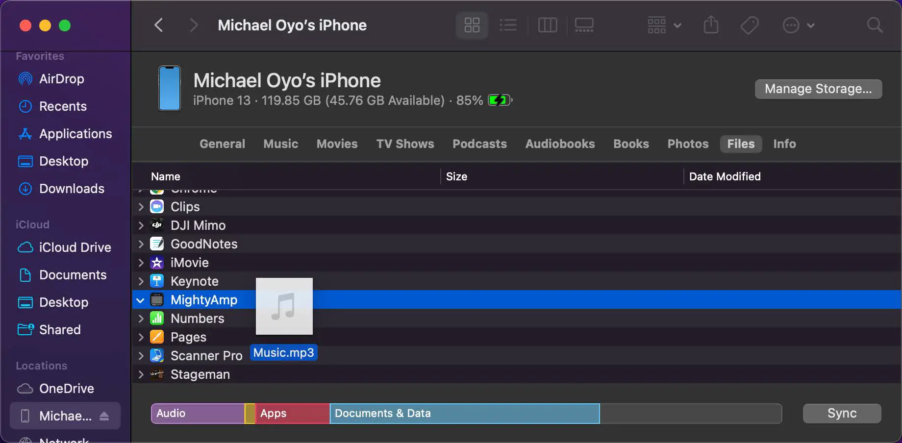Image resolution: width=902 pixels, height=443 pixels.
Task: Activate gallery view mode
Action: 583,25
